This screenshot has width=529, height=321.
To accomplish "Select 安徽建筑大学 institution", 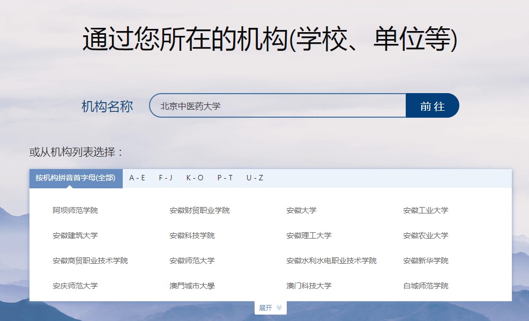I will 76,235.
